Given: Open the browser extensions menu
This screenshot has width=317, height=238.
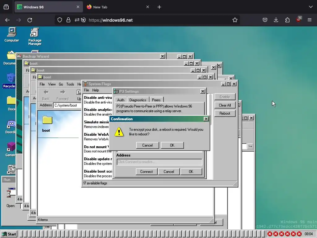Looking at the screenshot, I should click(287, 20).
